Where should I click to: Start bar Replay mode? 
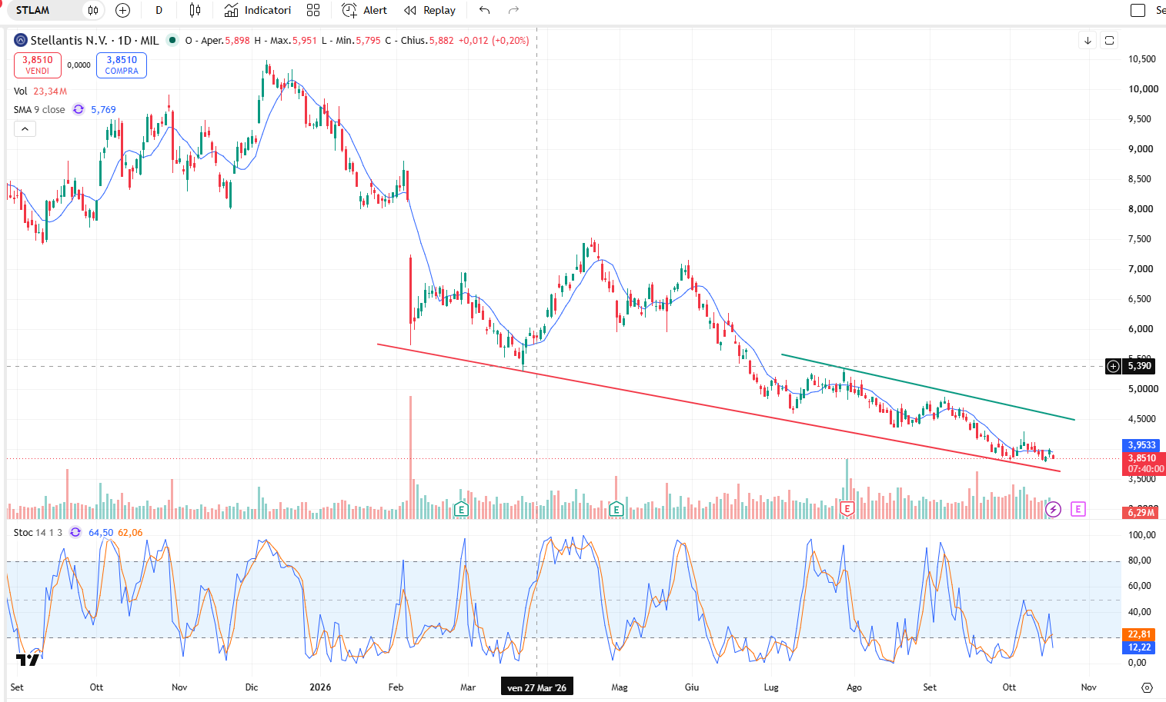pos(430,10)
